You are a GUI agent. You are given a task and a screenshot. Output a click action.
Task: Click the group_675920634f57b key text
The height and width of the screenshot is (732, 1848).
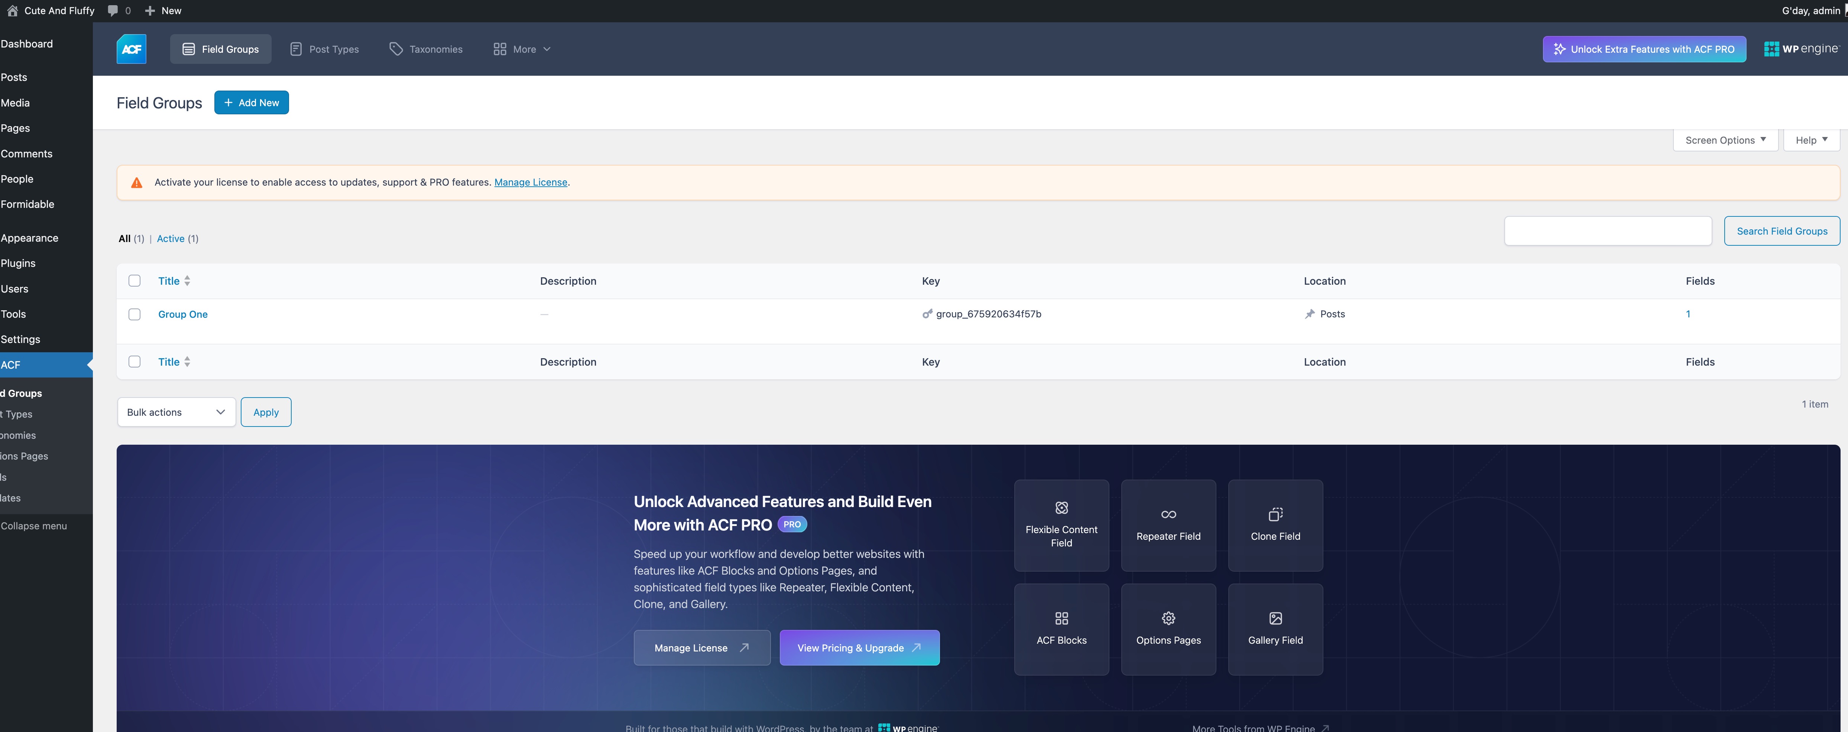(x=989, y=314)
